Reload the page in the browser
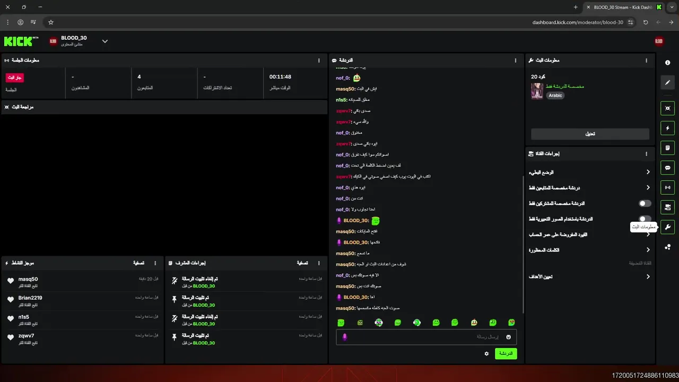This screenshot has width=679, height=382. pos(646,22)
